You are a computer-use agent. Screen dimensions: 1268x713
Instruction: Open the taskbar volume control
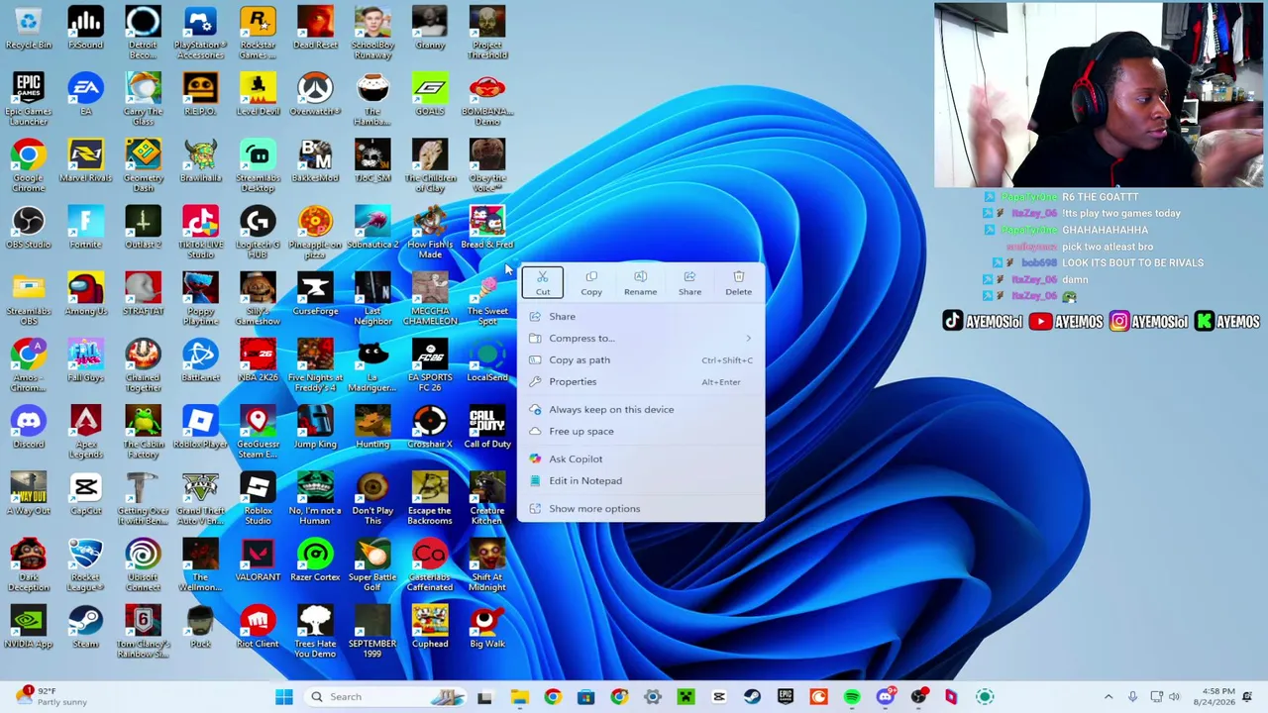click(1174, 697)
